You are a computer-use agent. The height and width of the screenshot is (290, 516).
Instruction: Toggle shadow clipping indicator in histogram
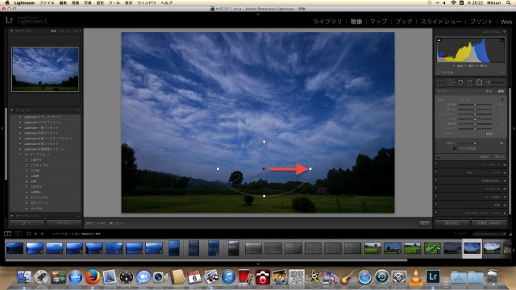[x=439, y=40]
